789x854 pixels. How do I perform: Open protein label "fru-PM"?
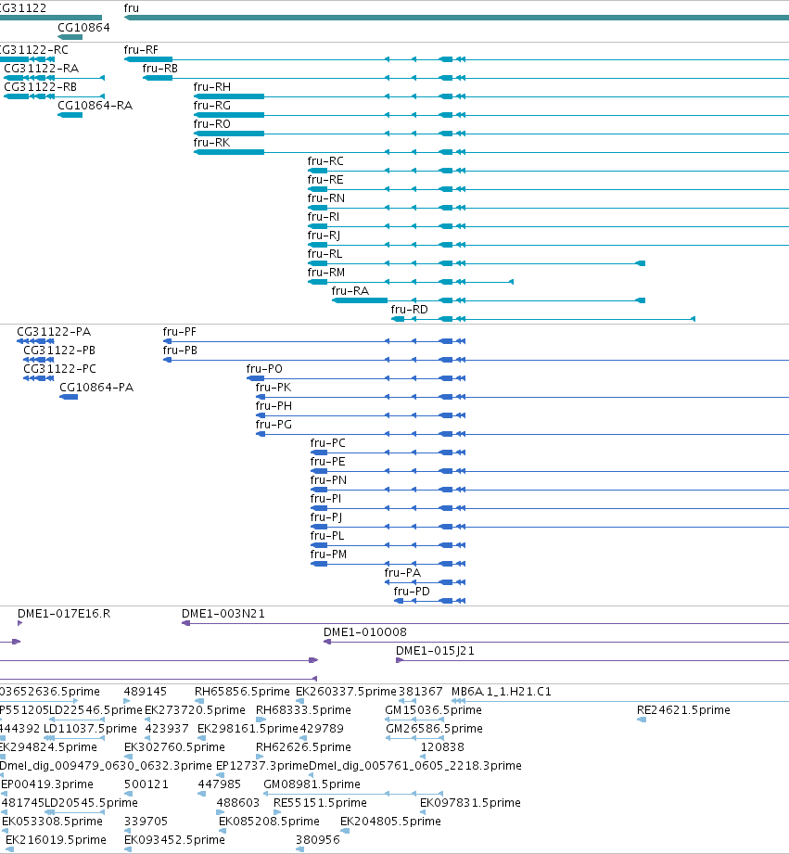click(x=328, y=554)
